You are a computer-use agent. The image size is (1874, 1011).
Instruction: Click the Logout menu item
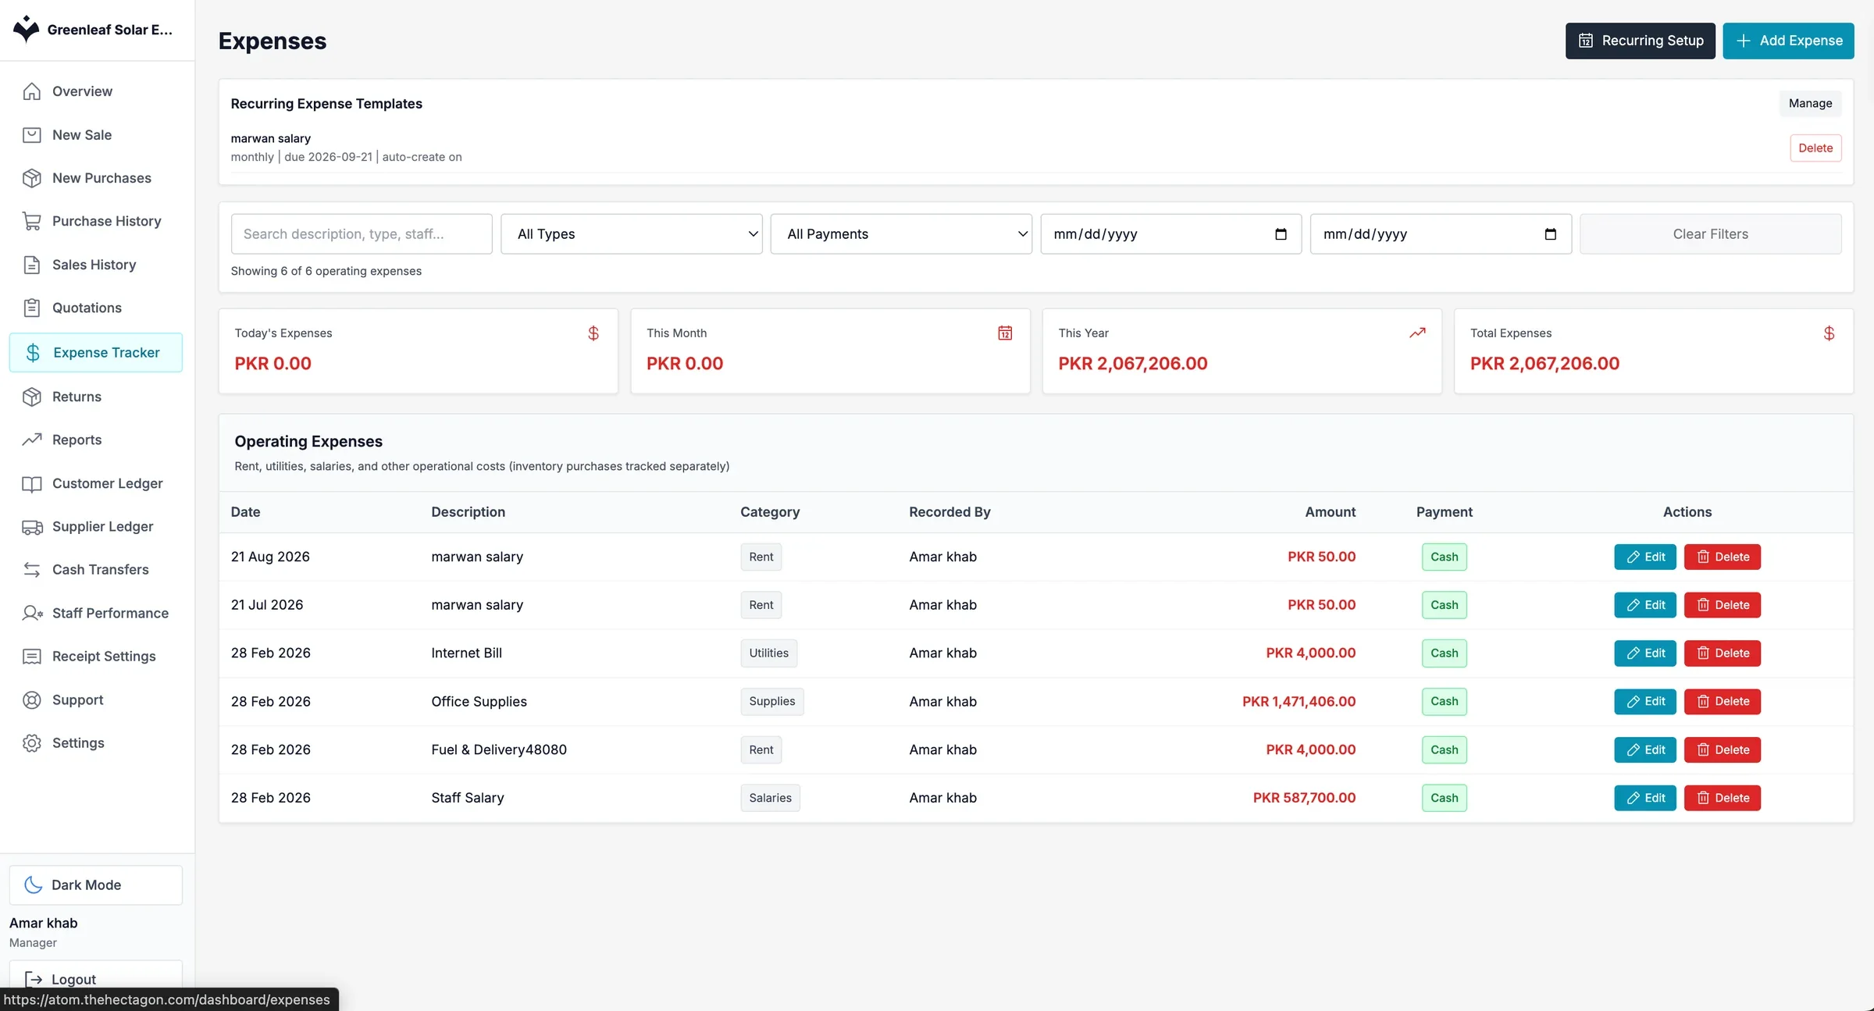pos(96,979)
